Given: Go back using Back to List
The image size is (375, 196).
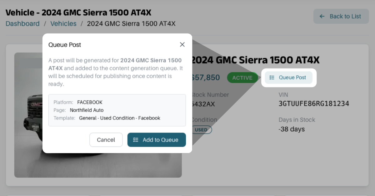Looking at the screenshot, I should click(x=341, y=16).
